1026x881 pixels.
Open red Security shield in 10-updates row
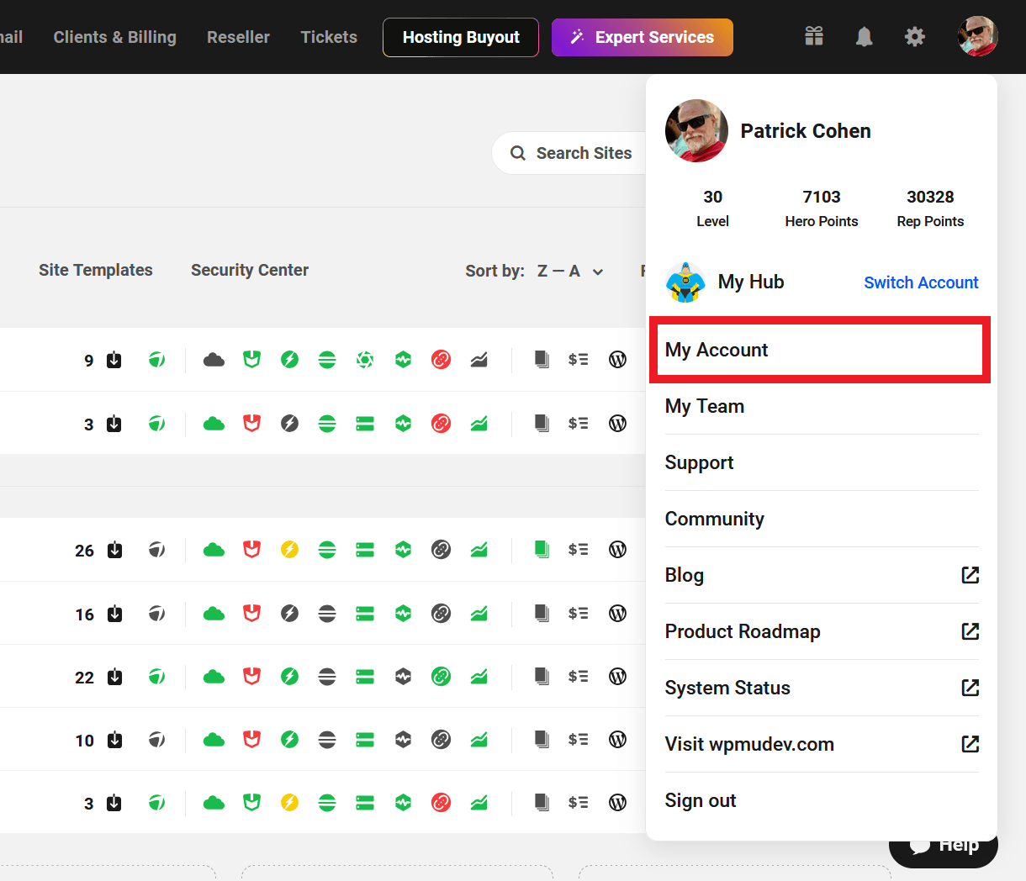pyautogui.click(x=251, y=740)
